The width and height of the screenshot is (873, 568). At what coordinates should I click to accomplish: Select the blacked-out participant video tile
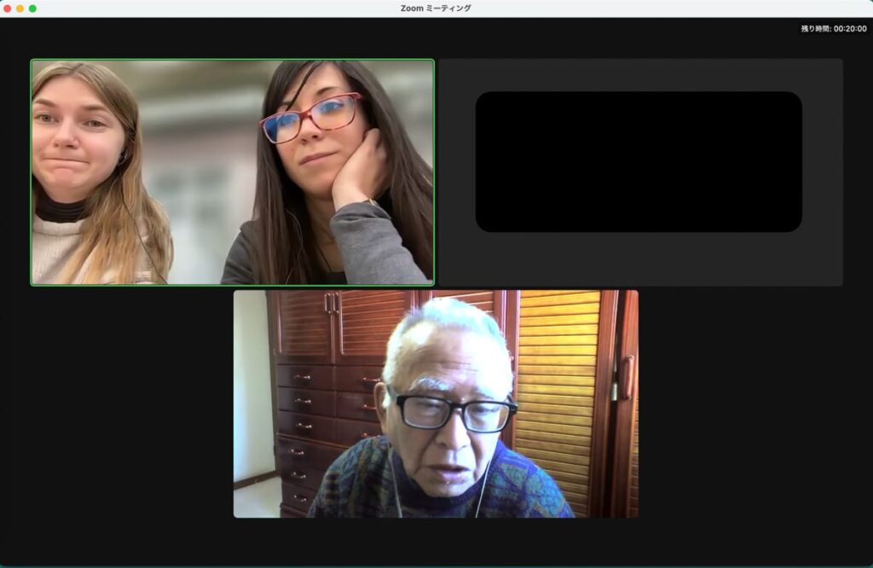click(641, 172)
